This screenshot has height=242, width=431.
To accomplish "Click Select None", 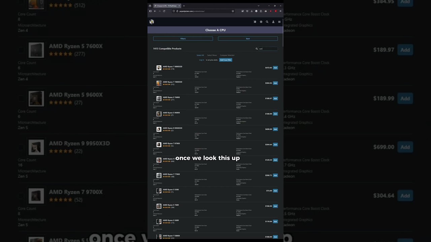I will (x=212, y=55).
